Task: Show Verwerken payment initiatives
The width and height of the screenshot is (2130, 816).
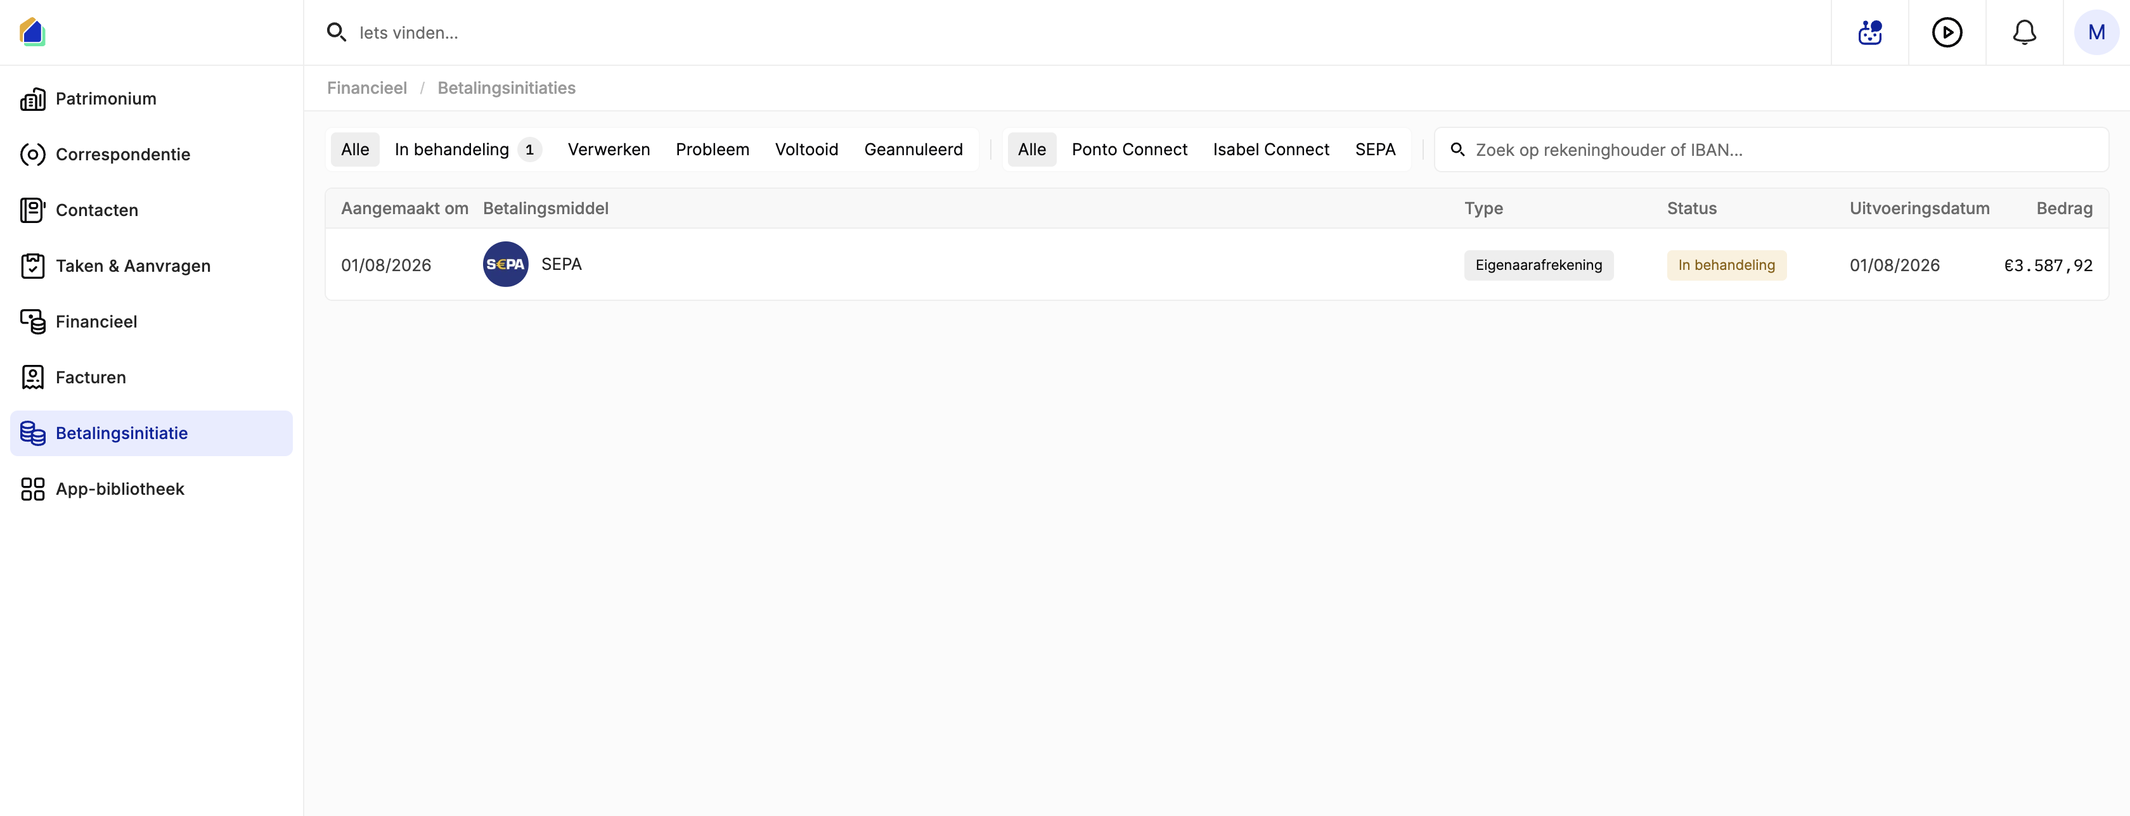Action: click(x=609, y=150)
